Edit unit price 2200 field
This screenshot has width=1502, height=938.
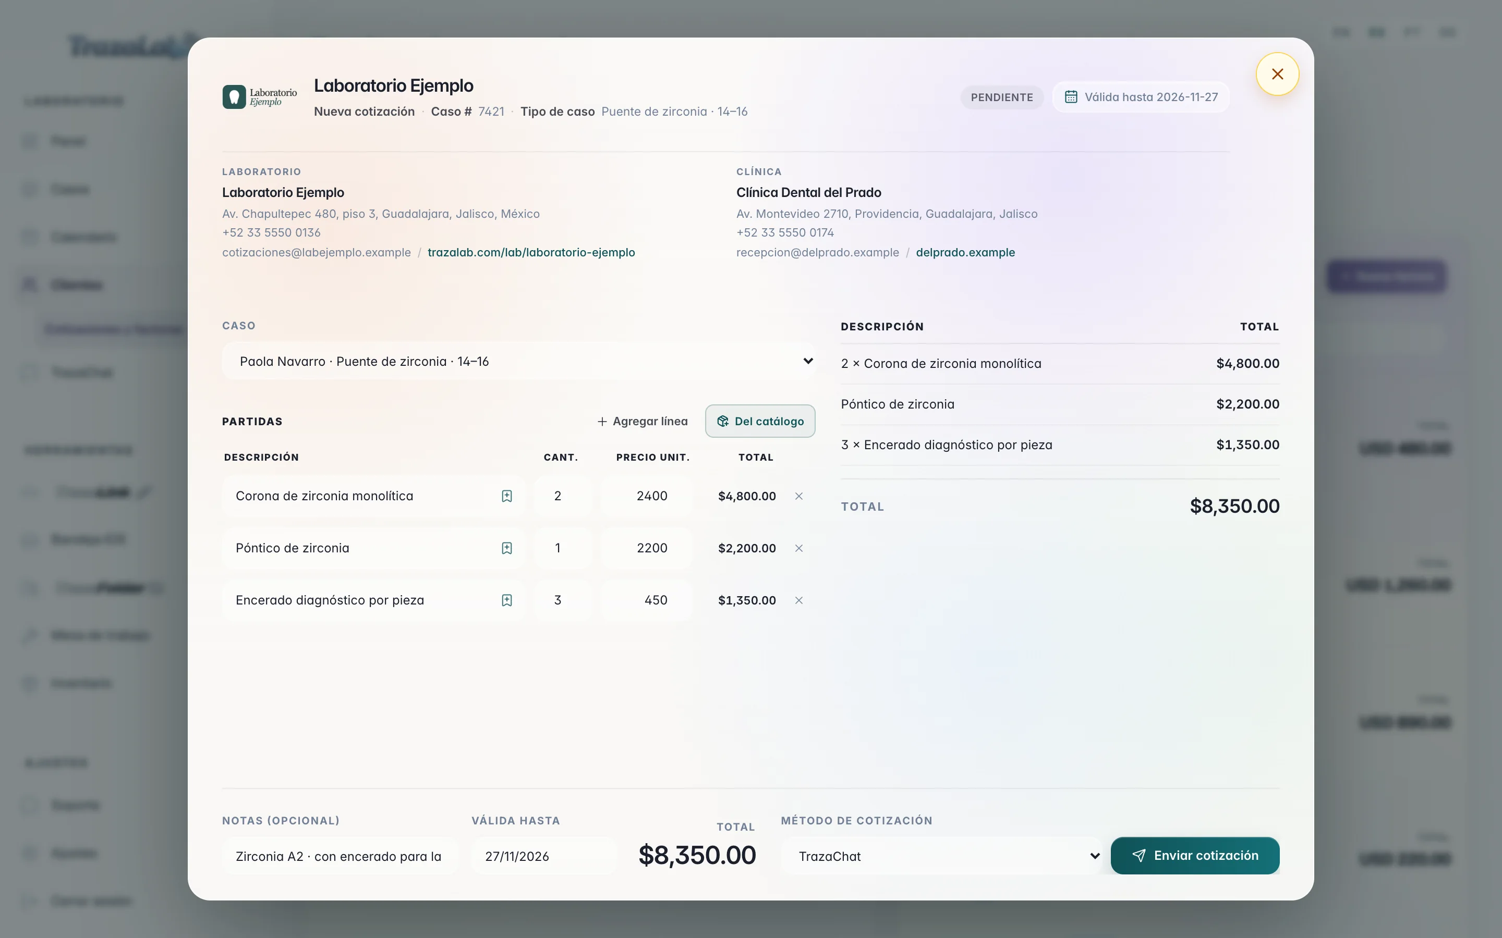tap(647, 548)
